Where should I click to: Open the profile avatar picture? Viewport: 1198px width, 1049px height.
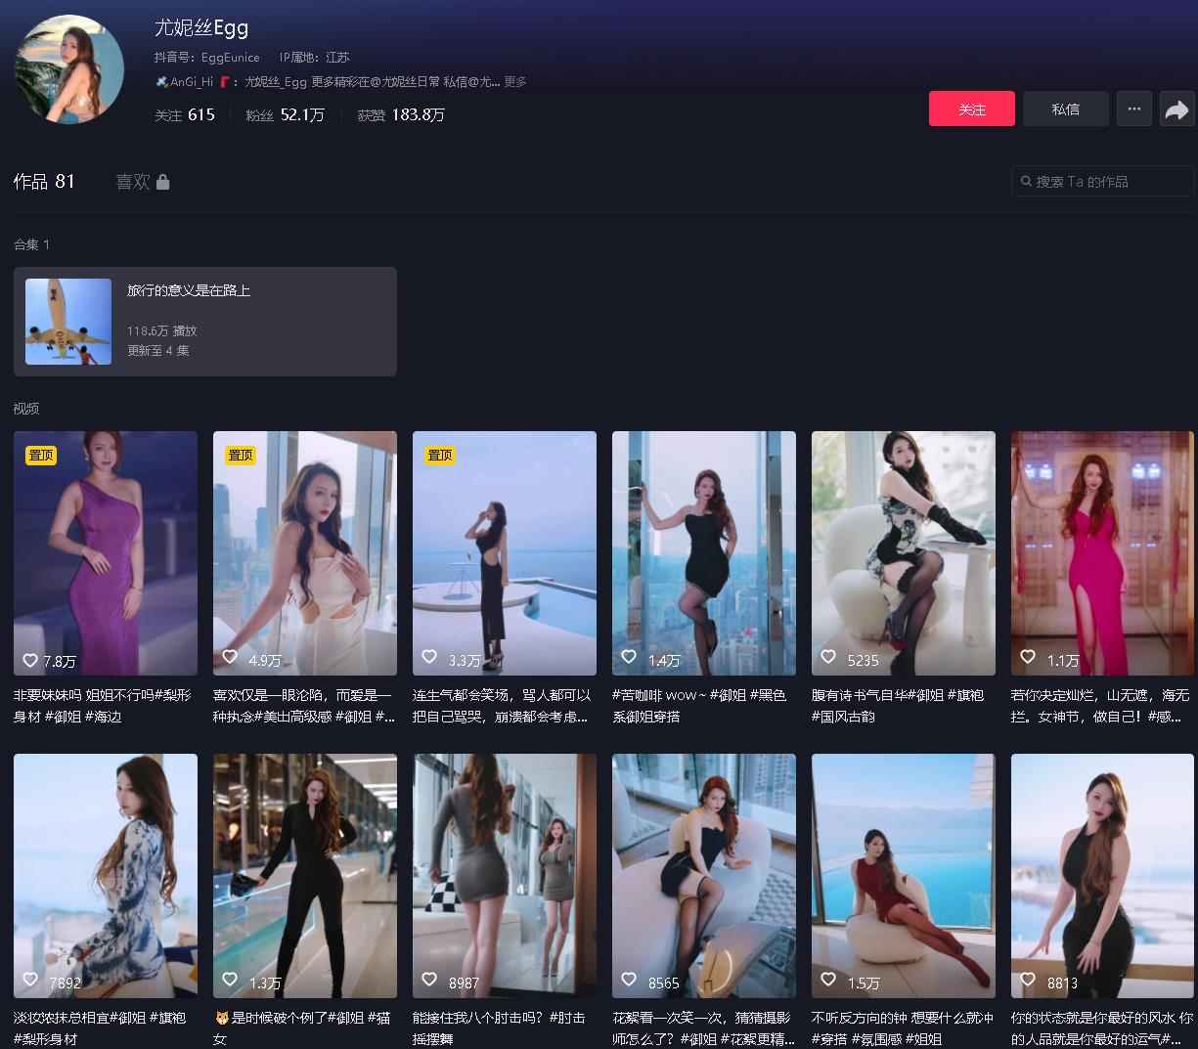(68, 68)
